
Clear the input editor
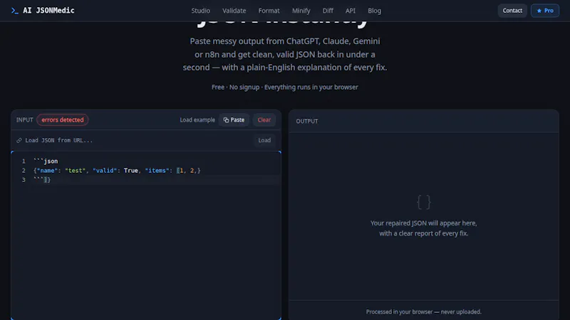264,119
